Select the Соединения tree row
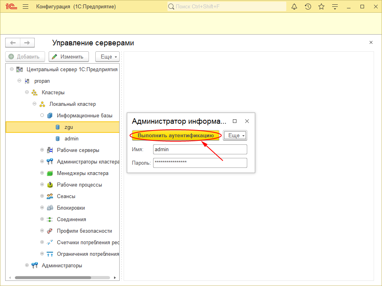The image size is (382, 286). (x=63, y=220)
